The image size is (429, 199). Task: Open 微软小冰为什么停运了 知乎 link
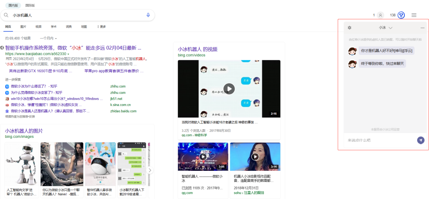click(34, 87)
